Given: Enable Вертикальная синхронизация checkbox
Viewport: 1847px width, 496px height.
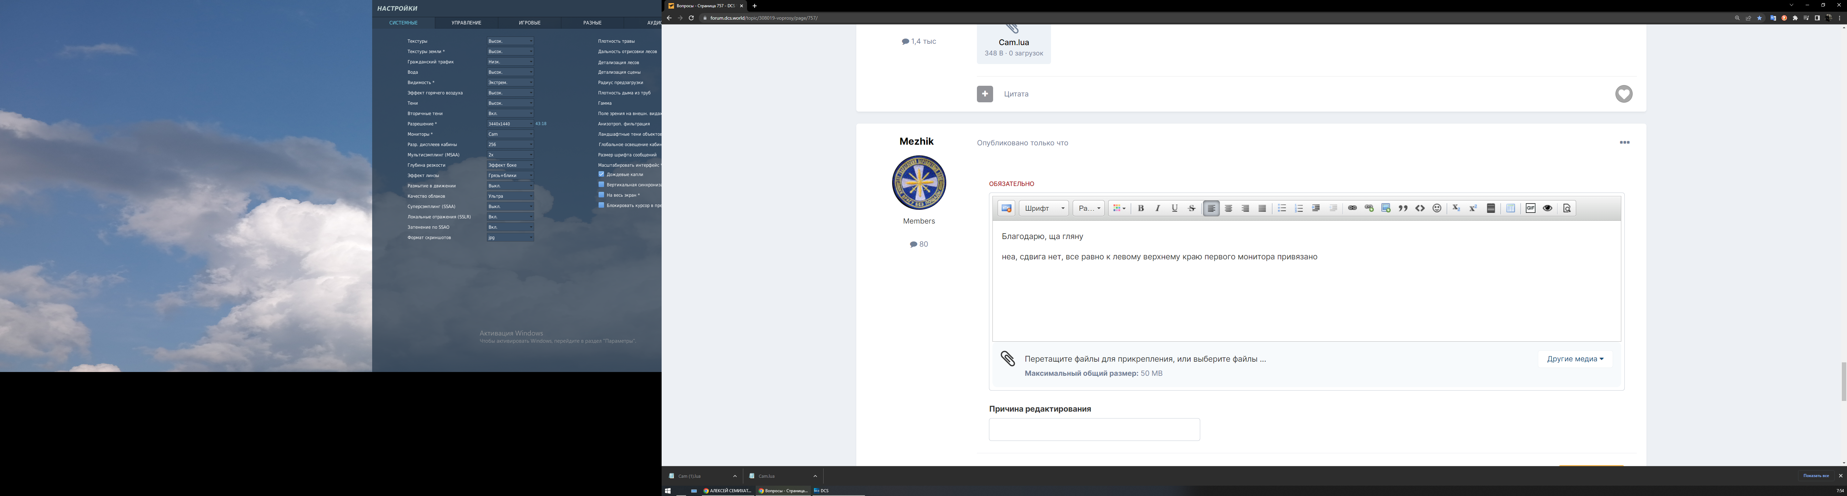Looking at the screenshot, I should (602, 184).
